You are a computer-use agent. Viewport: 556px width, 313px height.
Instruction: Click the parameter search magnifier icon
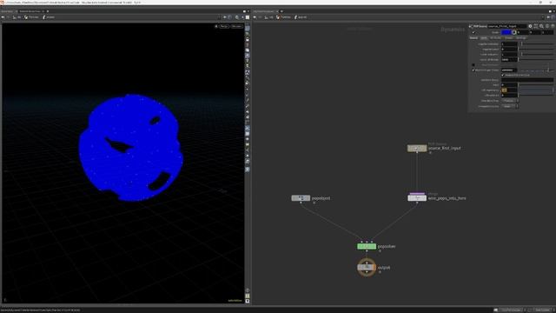(541, 26)
